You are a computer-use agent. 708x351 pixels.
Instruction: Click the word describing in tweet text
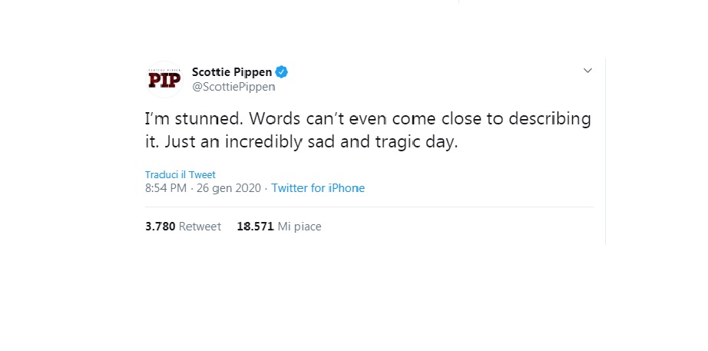point(550,119)
